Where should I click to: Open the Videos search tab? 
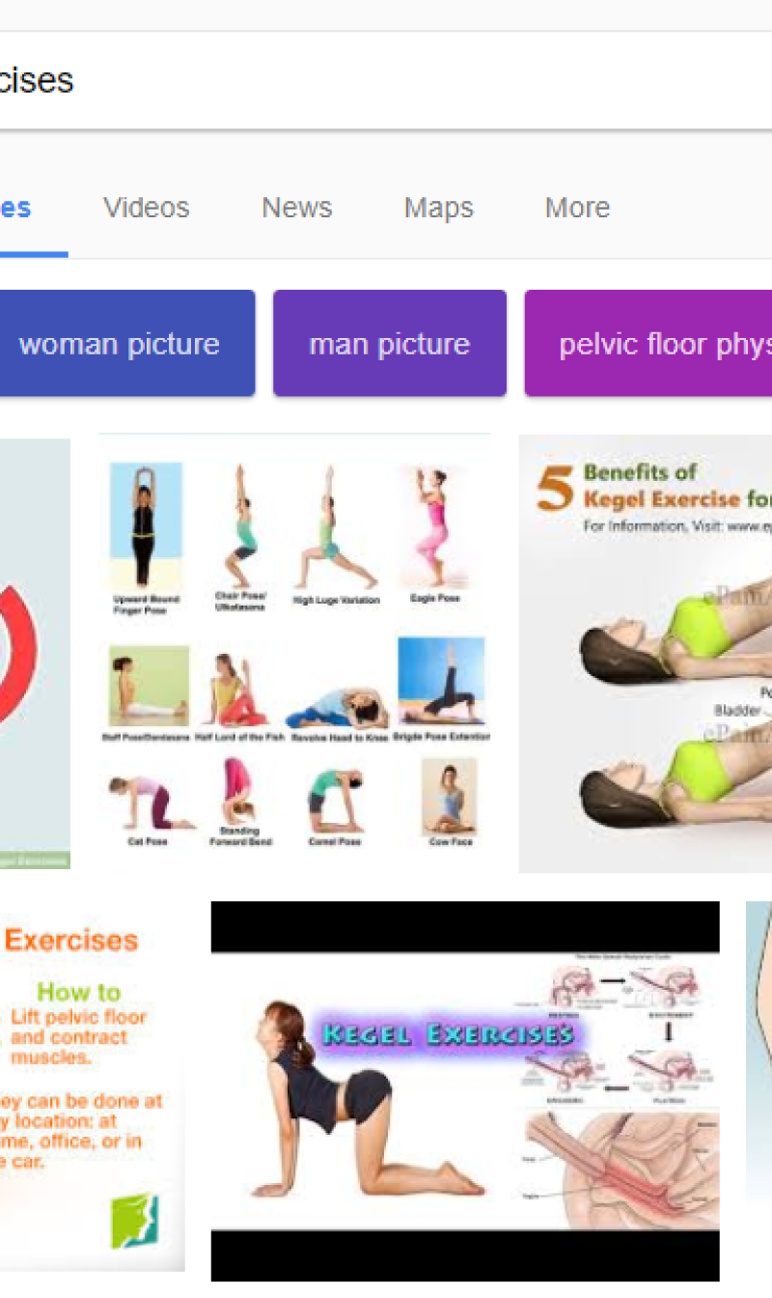click(x=147, y=208)
